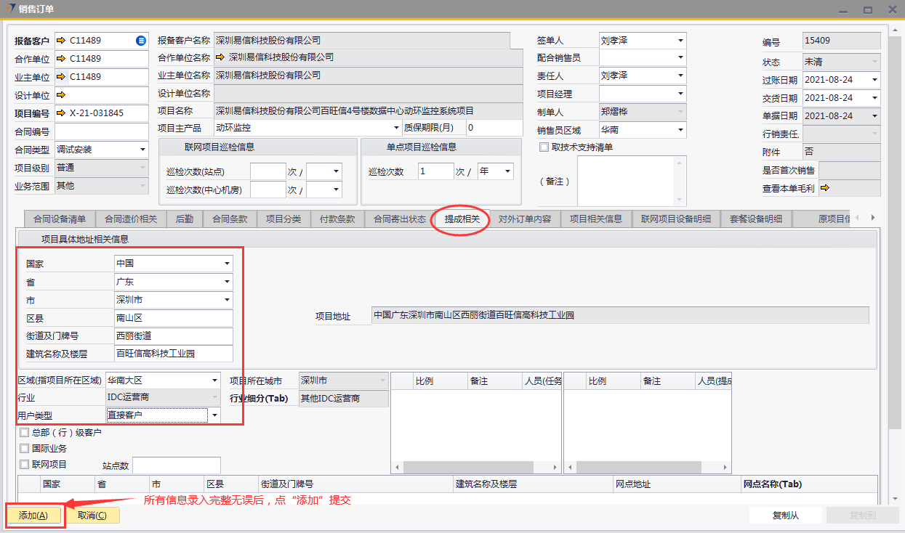This screenshot has height=533, width=905.
Task: Click the 查看本单毛利 arrow icon
Action: 825,189
